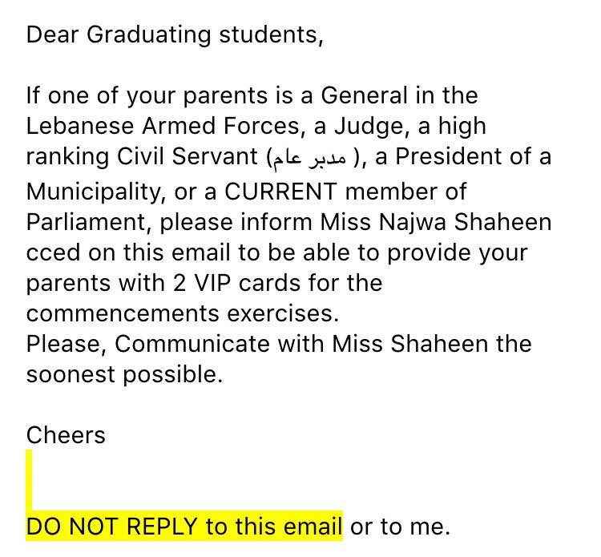Screen dimensions: 601x557
Task: Click the words "soonest possible."
Action: point(124,374)
